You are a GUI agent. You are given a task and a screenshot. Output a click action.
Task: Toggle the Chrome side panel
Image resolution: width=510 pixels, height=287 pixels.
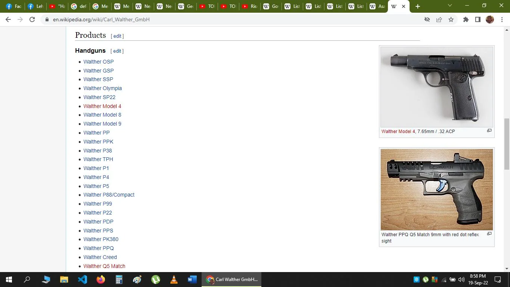(x=478, y=19)
